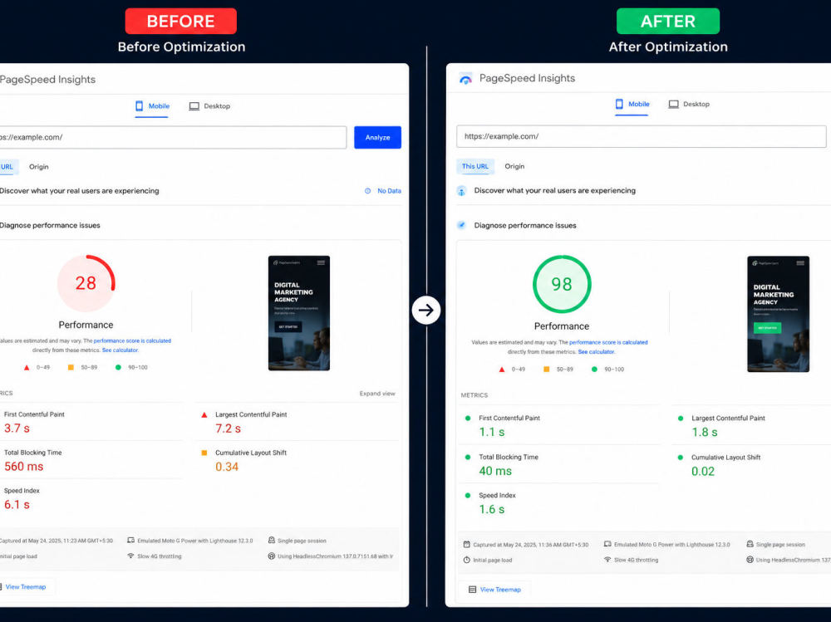The image size is (831, 622).
Task: Click calendar icon beside After capture date
Action: (466, 545)
